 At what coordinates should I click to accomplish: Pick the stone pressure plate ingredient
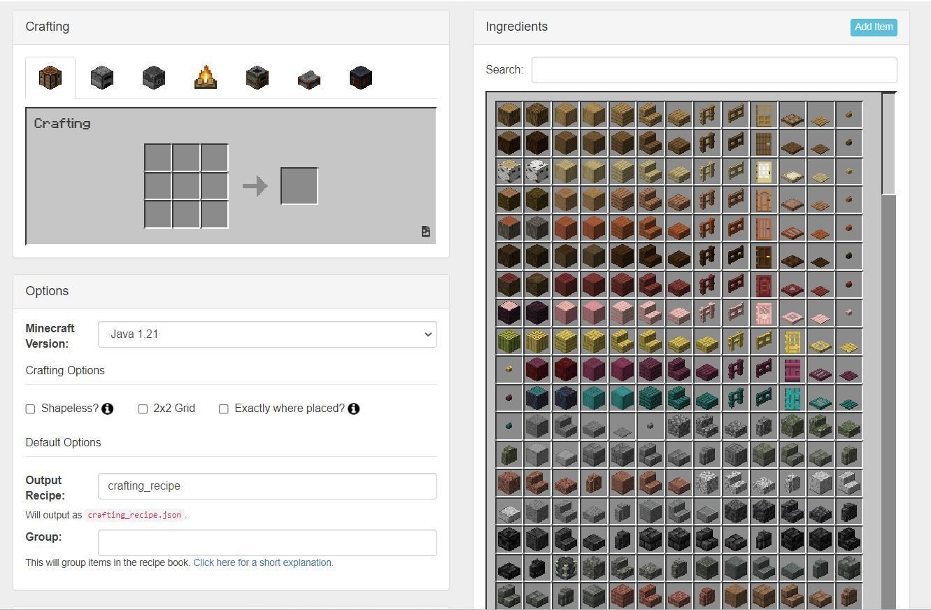(622, 427)
